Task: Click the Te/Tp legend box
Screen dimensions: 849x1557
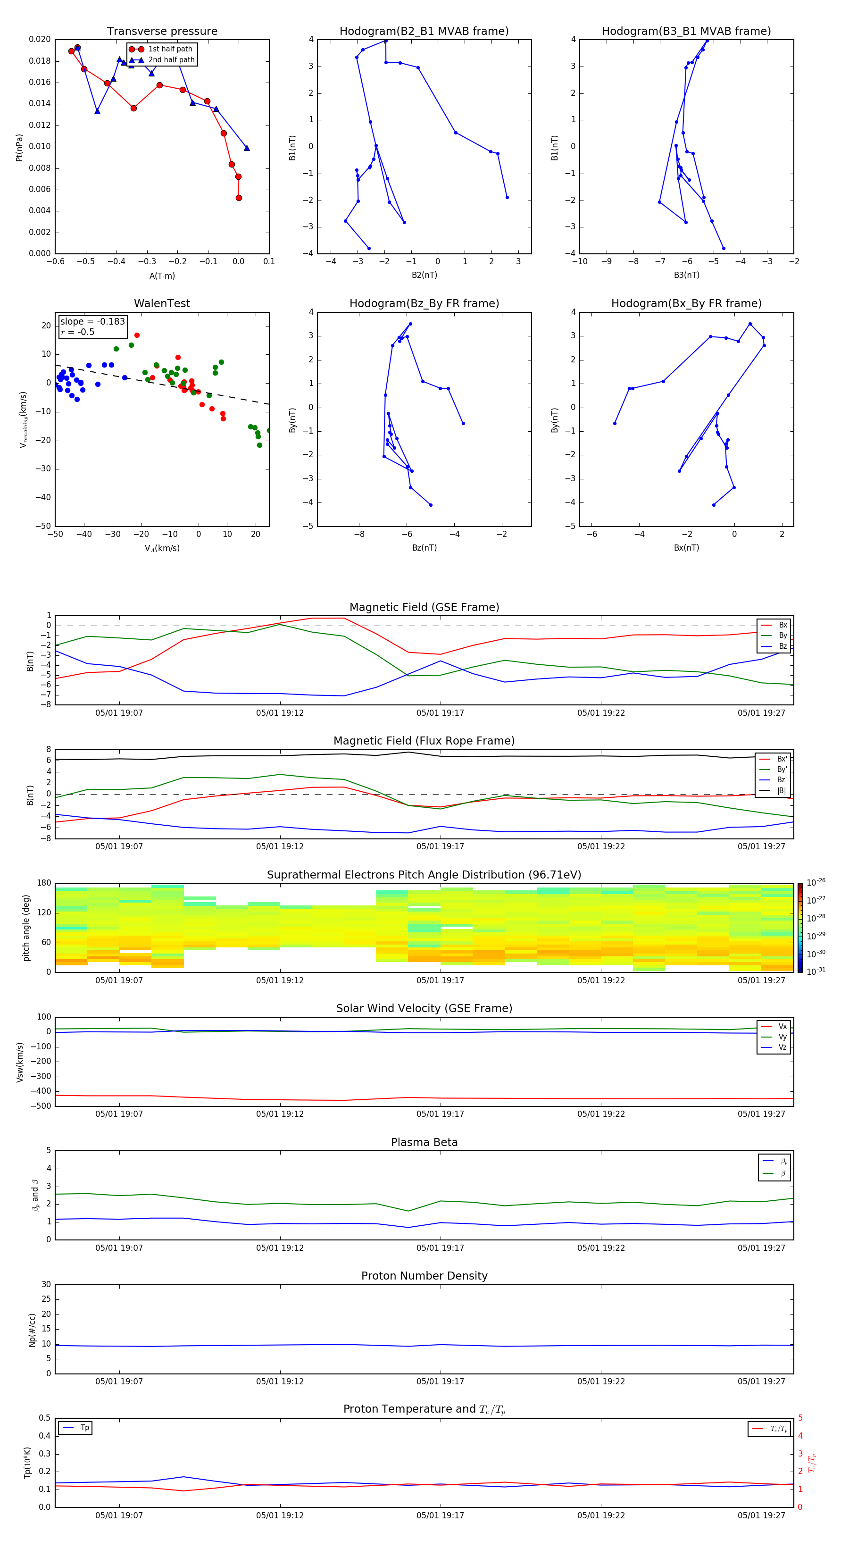Action: point(769,1429)
